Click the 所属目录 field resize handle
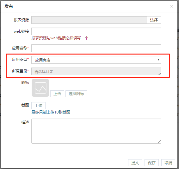 [x=159, y=74]
